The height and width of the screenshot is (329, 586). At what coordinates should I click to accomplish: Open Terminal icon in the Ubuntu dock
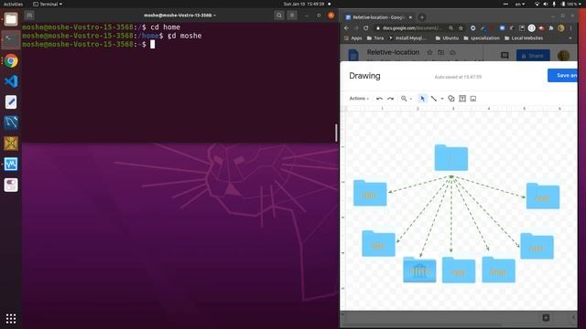tap(11, 39)
